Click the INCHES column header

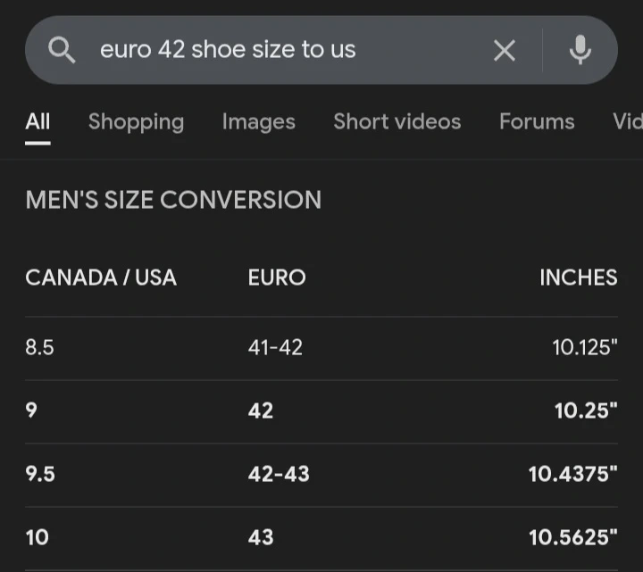[x=578, y=278]
